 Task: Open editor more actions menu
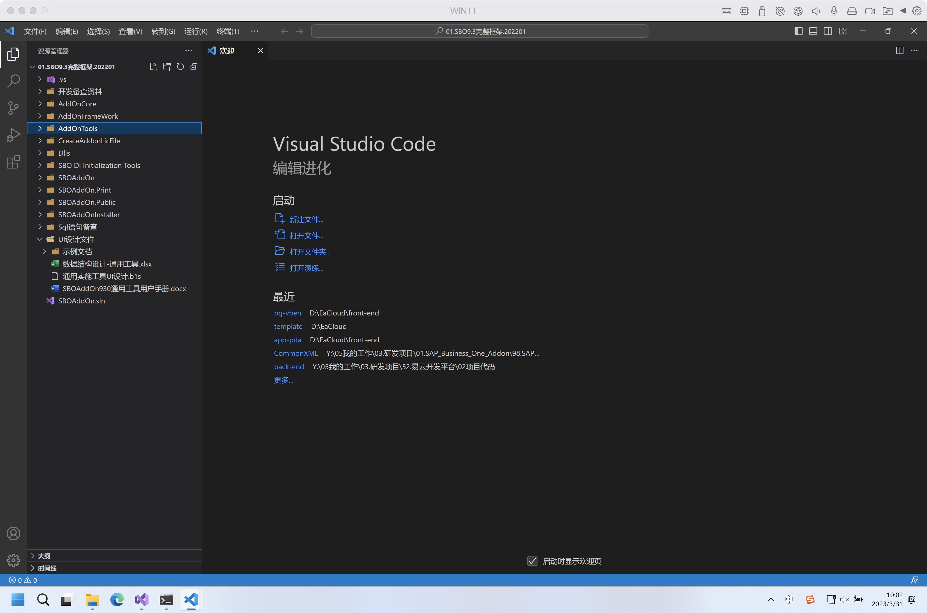tap(914, 51)
